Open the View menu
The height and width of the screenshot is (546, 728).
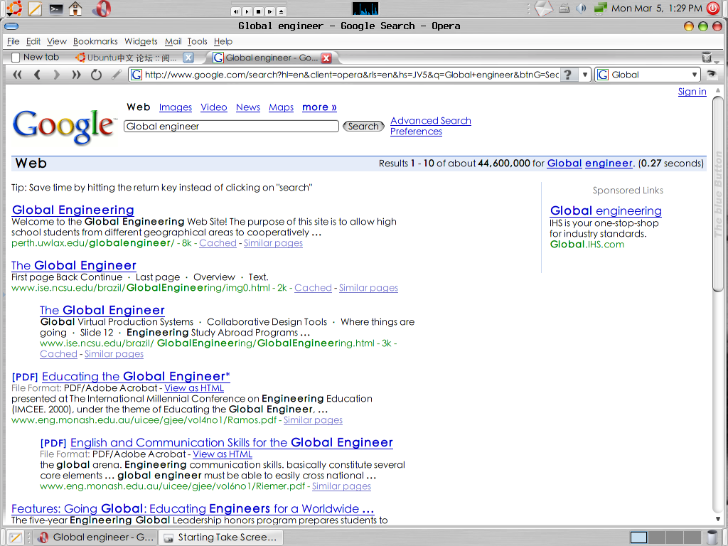click(x=57, y=41)
